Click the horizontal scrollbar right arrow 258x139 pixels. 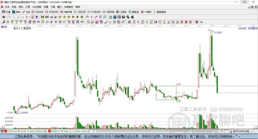click(222, 131)
